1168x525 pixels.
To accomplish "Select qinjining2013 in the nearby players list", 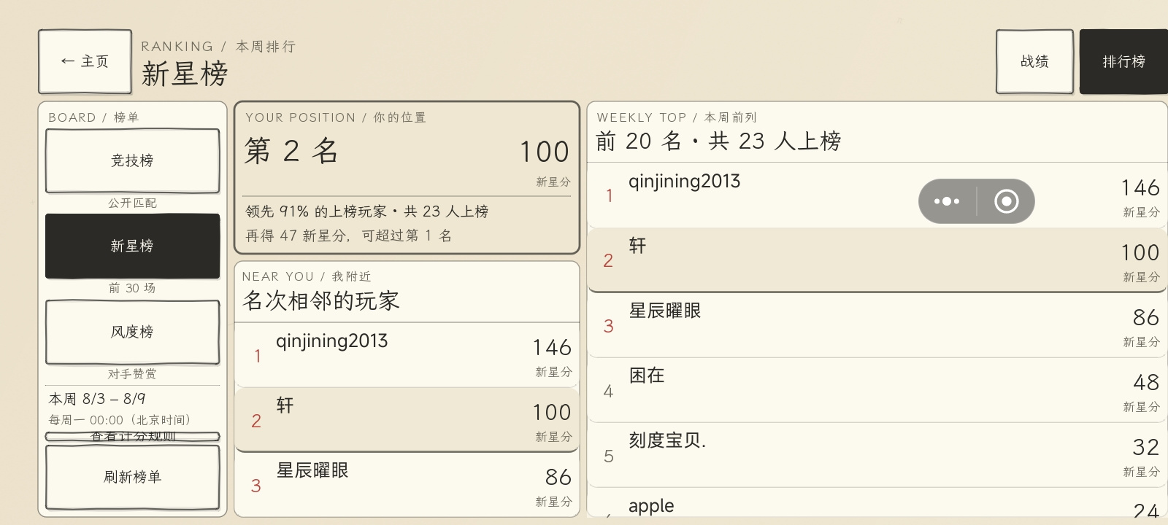I will pos(407,355).
